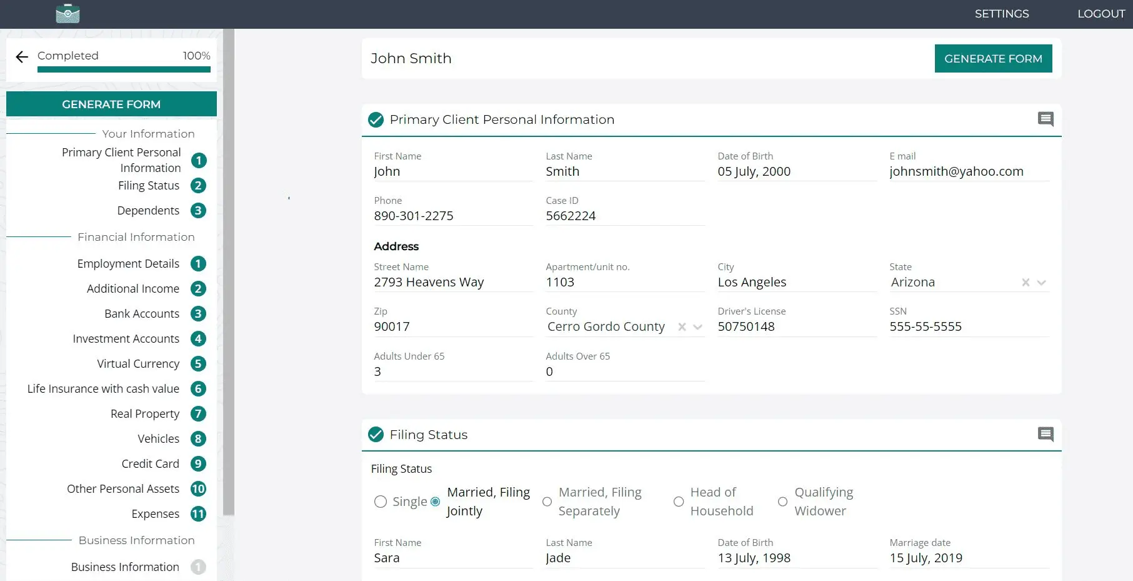Open Primary Client Personal Information in sidebar
The width and height of the screenshot is (1133, 581).
121,160
